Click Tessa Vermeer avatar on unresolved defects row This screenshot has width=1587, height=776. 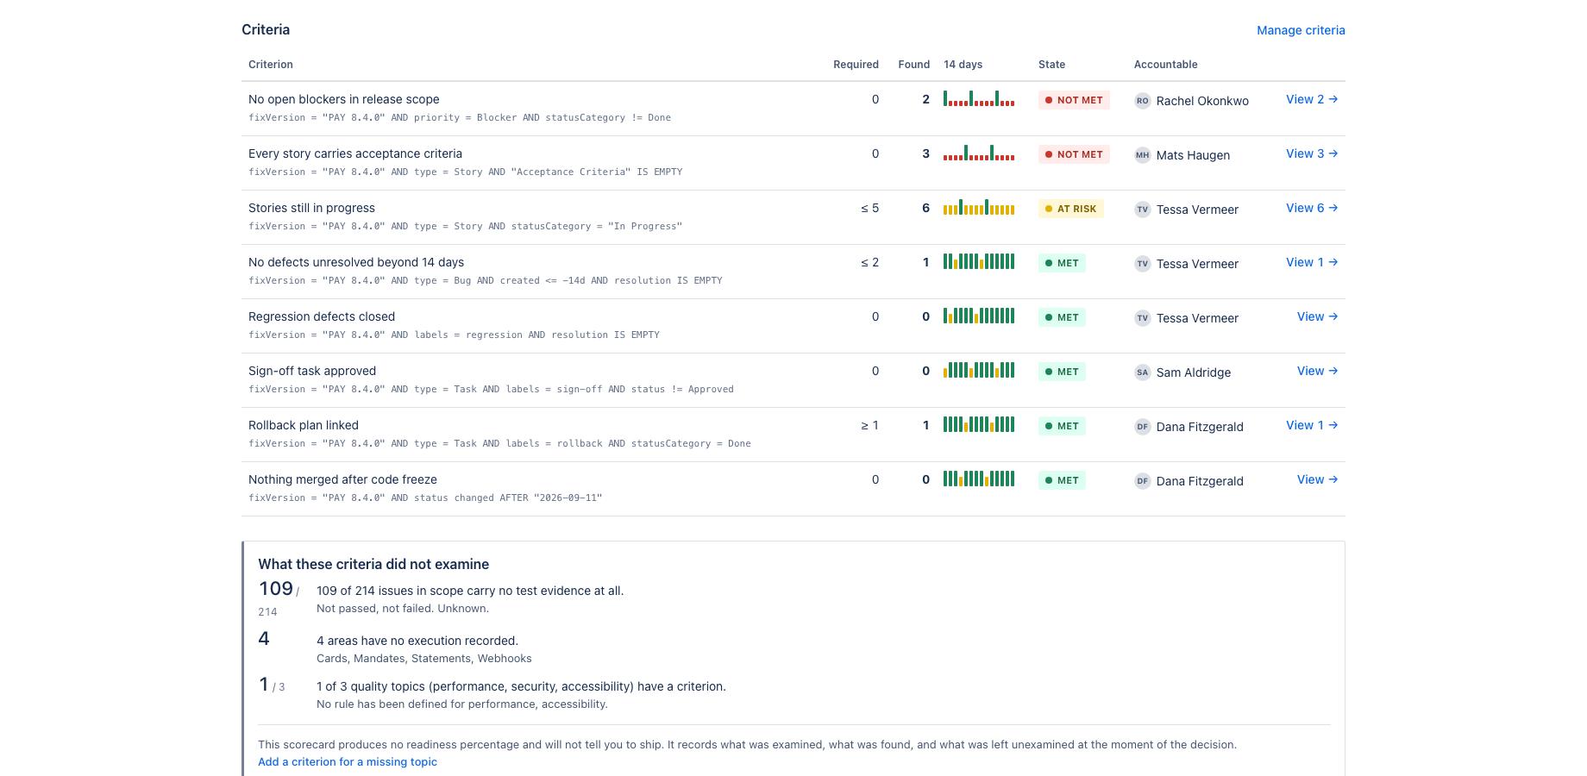pyautogui.click(x=1143, y=264)
